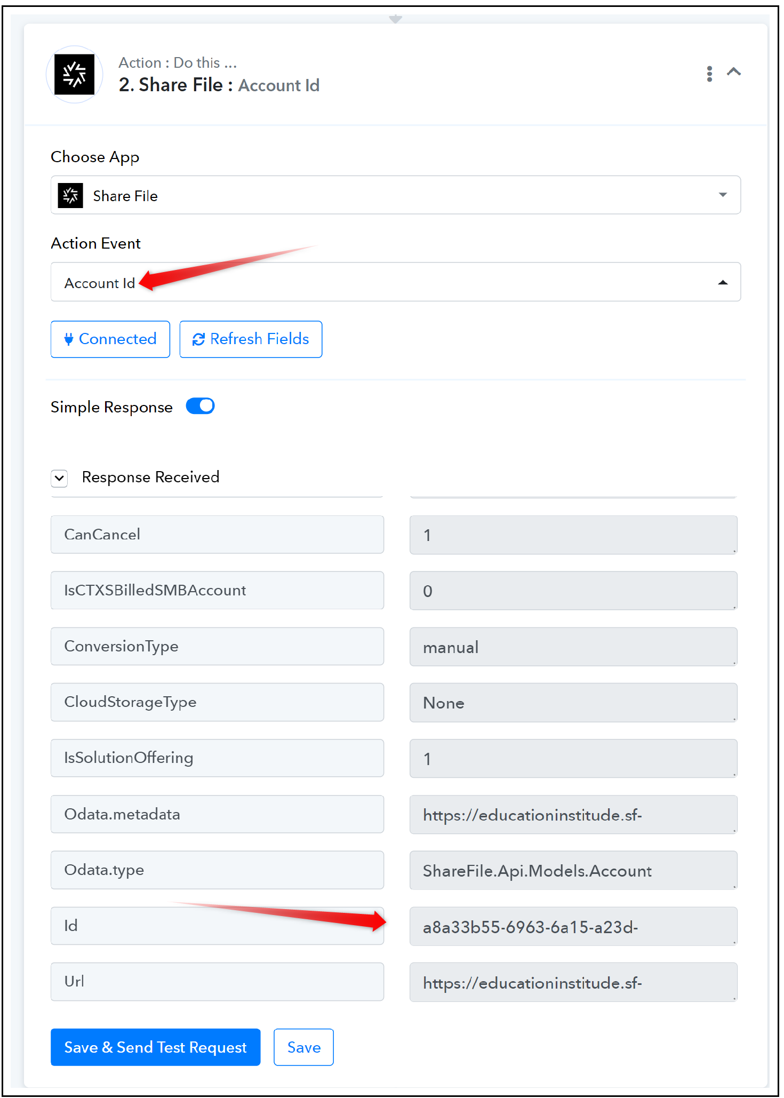The width and height of the screenshot is (784, 1098).
Task: Click the Odata.type value field
Action: (x=573, y=870)
